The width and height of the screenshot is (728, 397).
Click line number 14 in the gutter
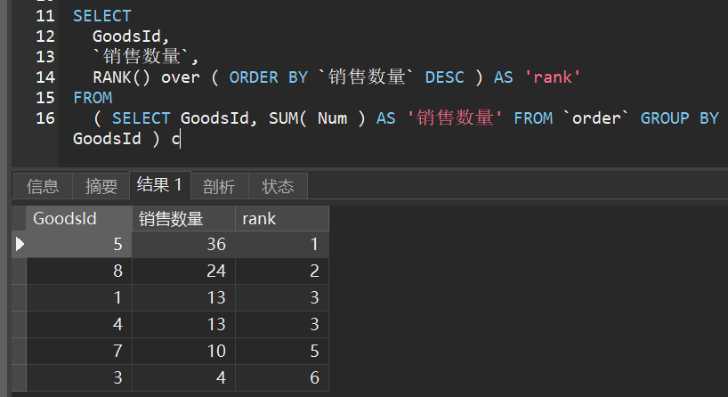(44, 77)
